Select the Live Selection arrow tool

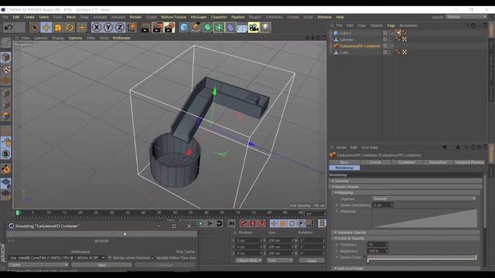point(34,28)
